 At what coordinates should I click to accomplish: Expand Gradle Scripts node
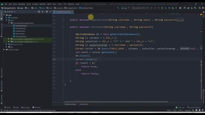pos(4,50)
